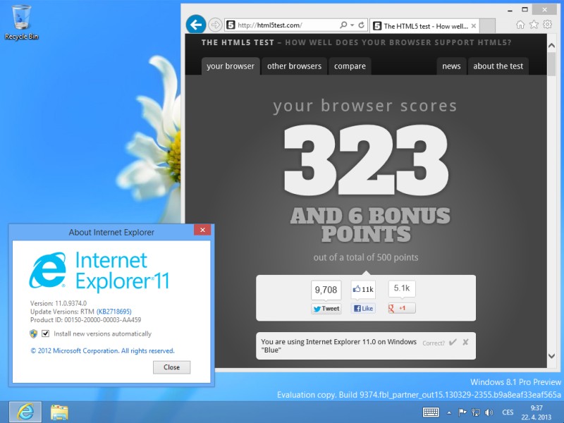Click the Home icon in IE toolbar
This screenshot has width=564, height=423.
520,25
